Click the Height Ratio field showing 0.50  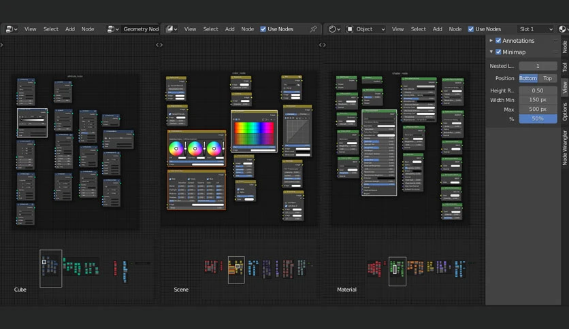point(538,90)
